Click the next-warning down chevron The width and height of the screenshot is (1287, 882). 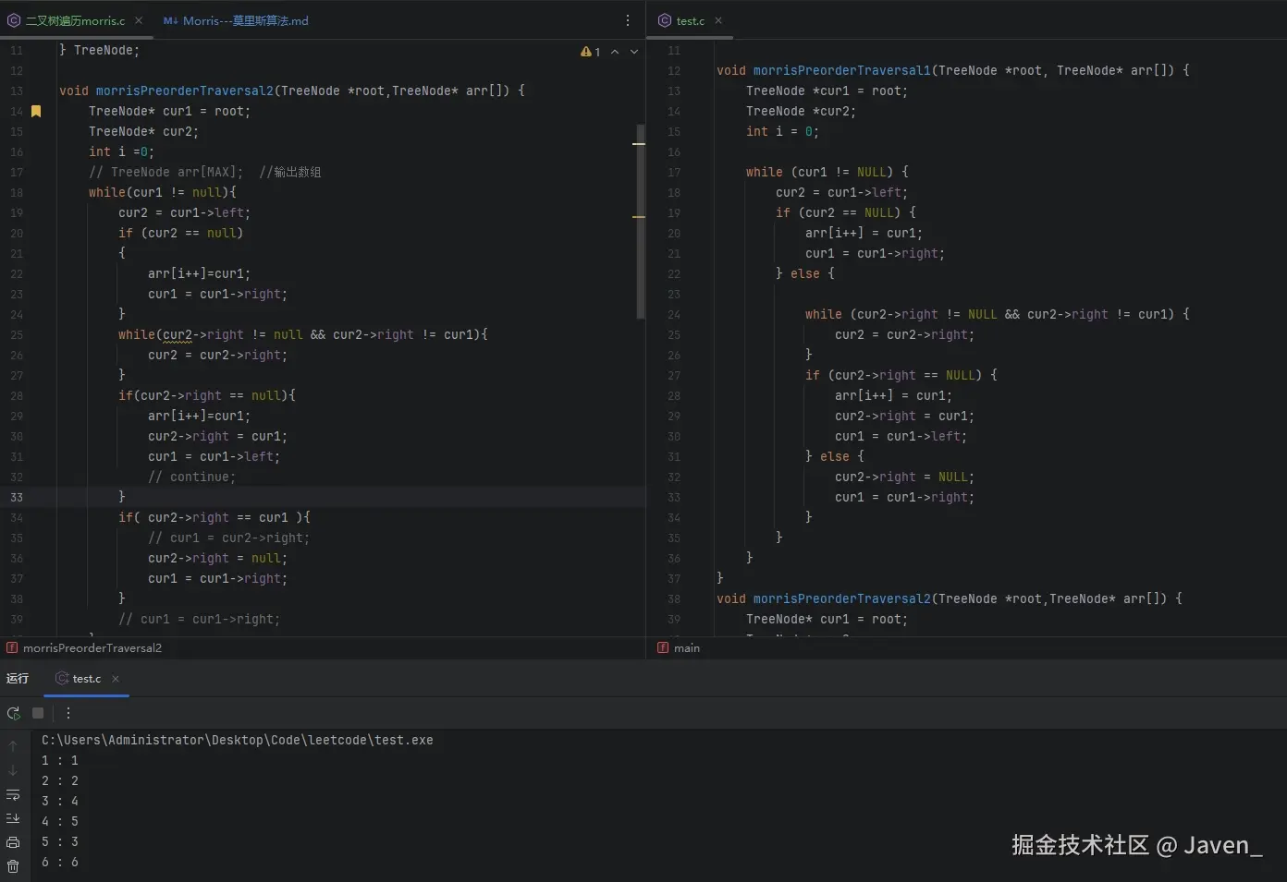(x=632, y=52)
